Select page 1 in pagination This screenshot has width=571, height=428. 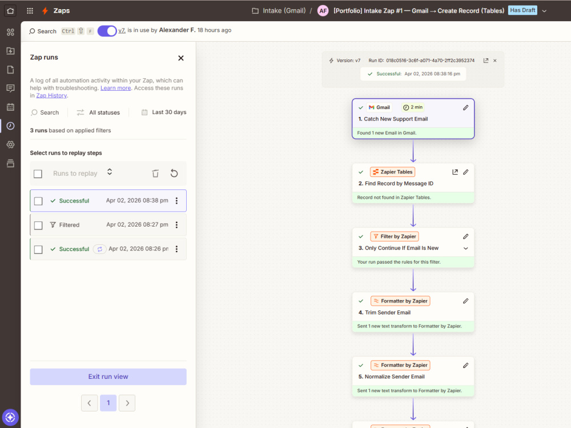[x=108, y=403]
